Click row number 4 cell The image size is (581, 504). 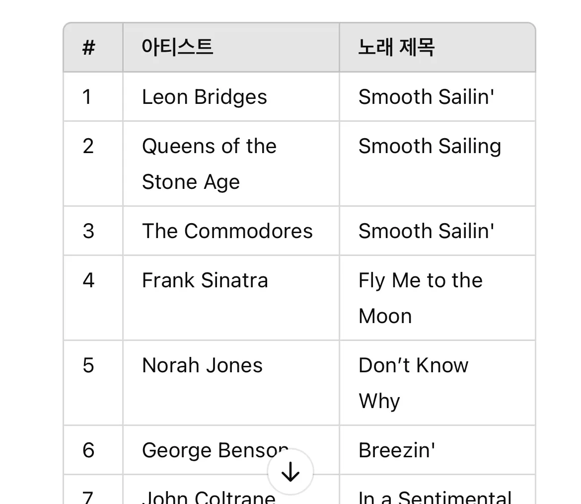click(88, 281)
